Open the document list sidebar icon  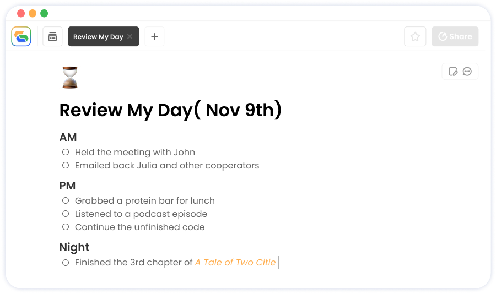click(x=52, y=36)
